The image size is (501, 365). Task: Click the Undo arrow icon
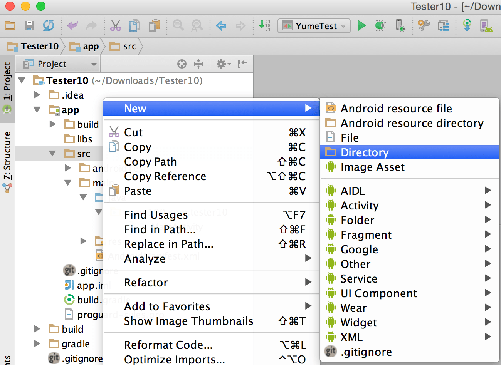72,26
